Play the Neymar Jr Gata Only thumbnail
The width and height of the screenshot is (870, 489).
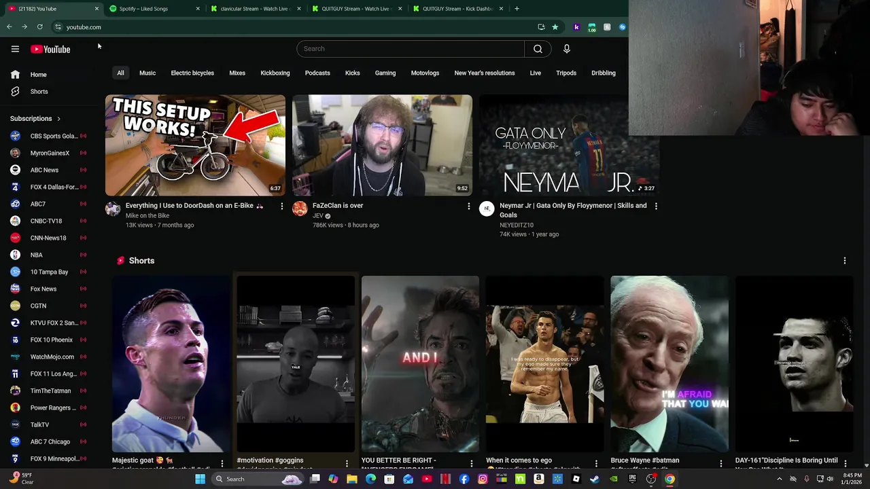click(x=569, y=145)
